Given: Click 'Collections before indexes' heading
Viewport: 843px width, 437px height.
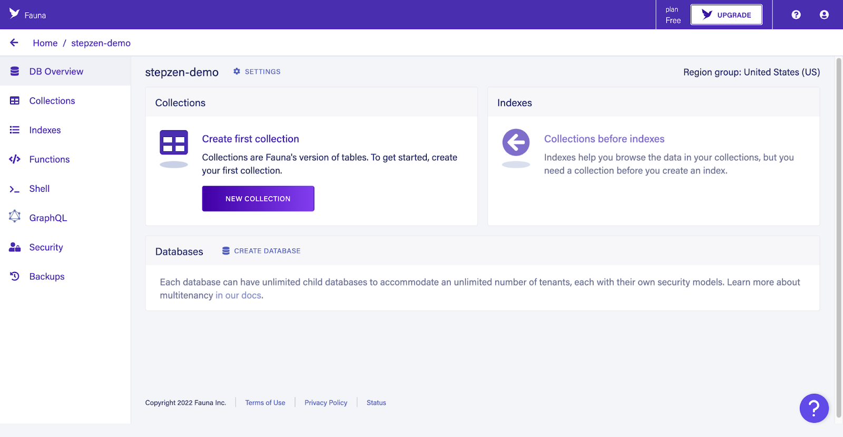Looking at the screenshot, I should (x=604, y=139).
